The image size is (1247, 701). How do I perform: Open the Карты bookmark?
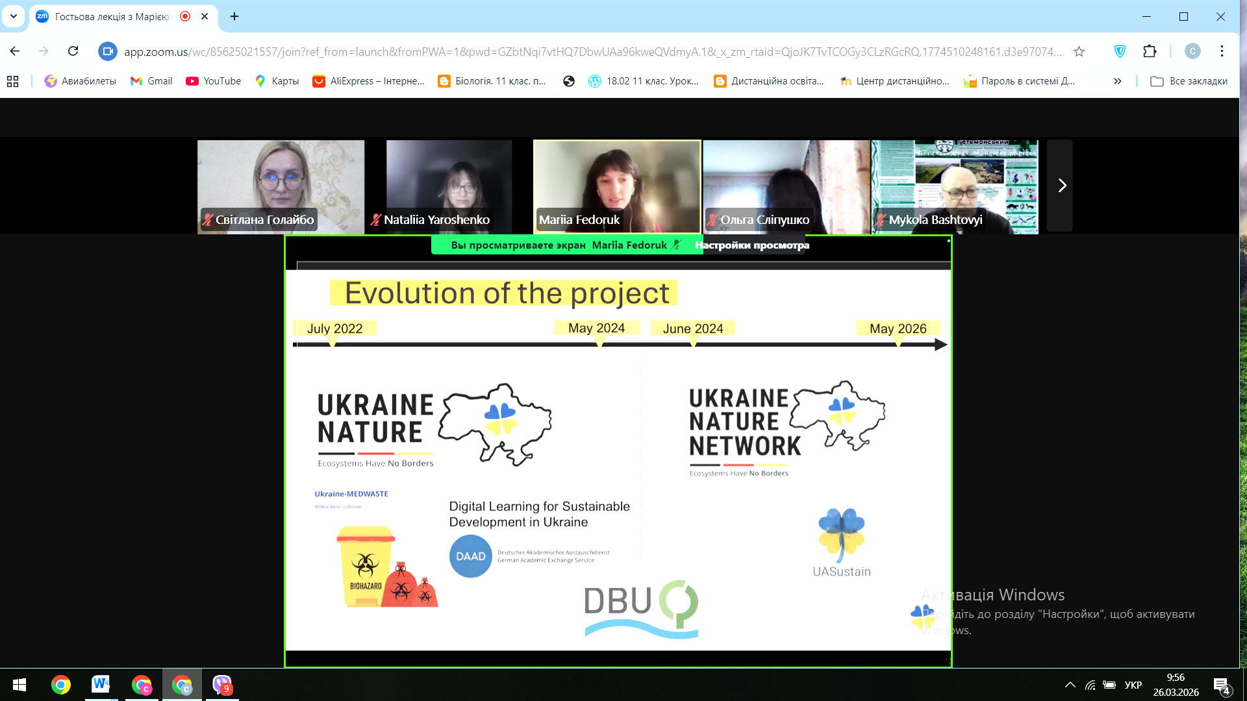point(277,81)
